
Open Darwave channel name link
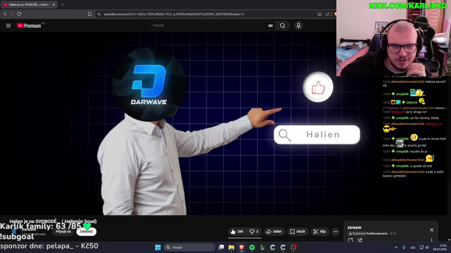coord(29,229)
